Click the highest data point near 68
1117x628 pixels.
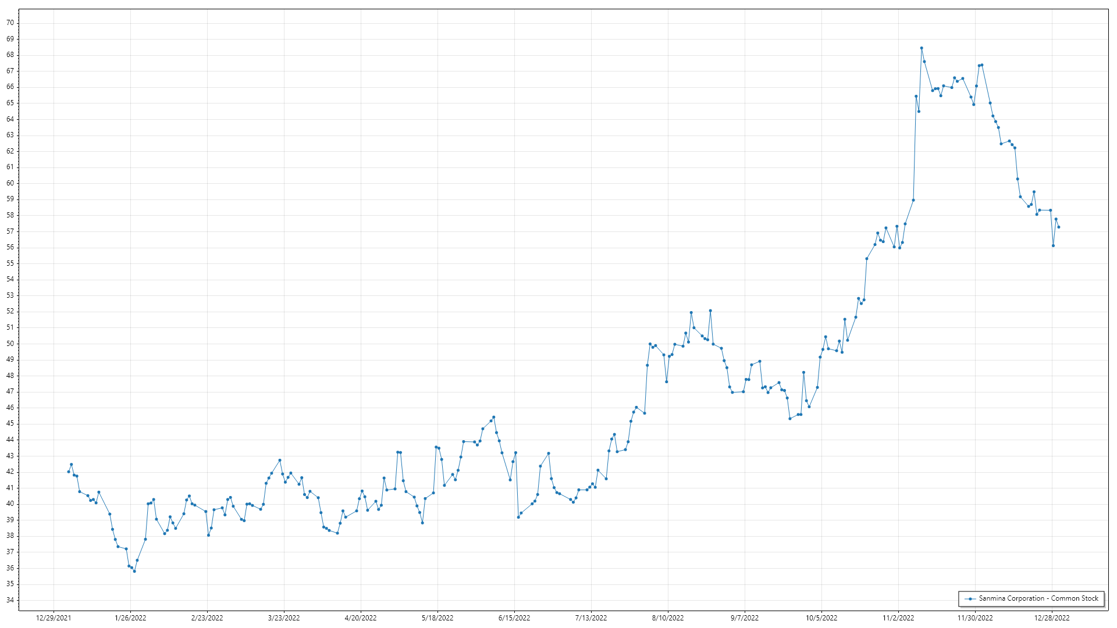tap(922, 48)
